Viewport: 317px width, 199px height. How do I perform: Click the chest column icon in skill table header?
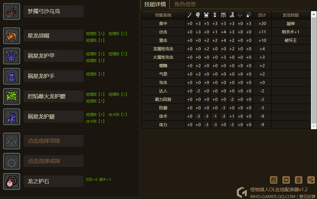point(206,15)
